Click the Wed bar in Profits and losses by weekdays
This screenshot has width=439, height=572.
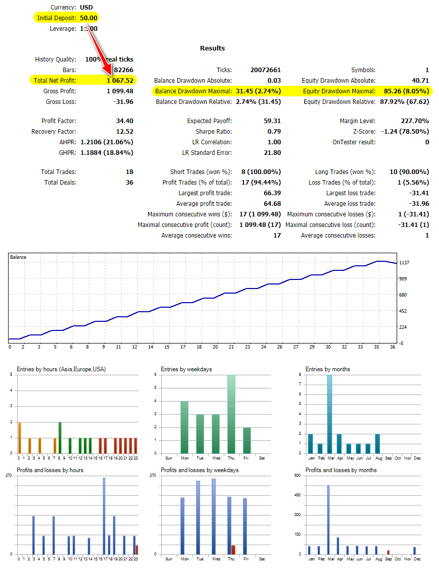[x=214, y=517]
